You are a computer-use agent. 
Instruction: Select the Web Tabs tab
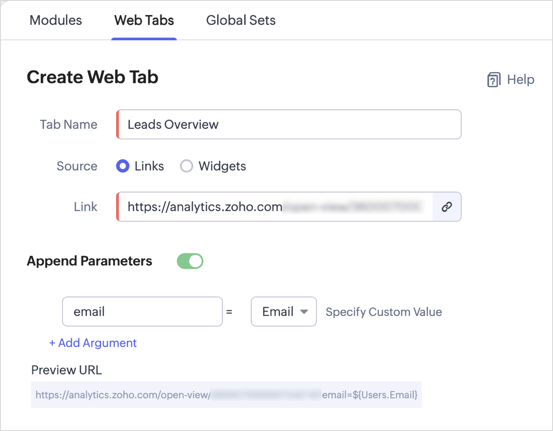pos(144,21)
